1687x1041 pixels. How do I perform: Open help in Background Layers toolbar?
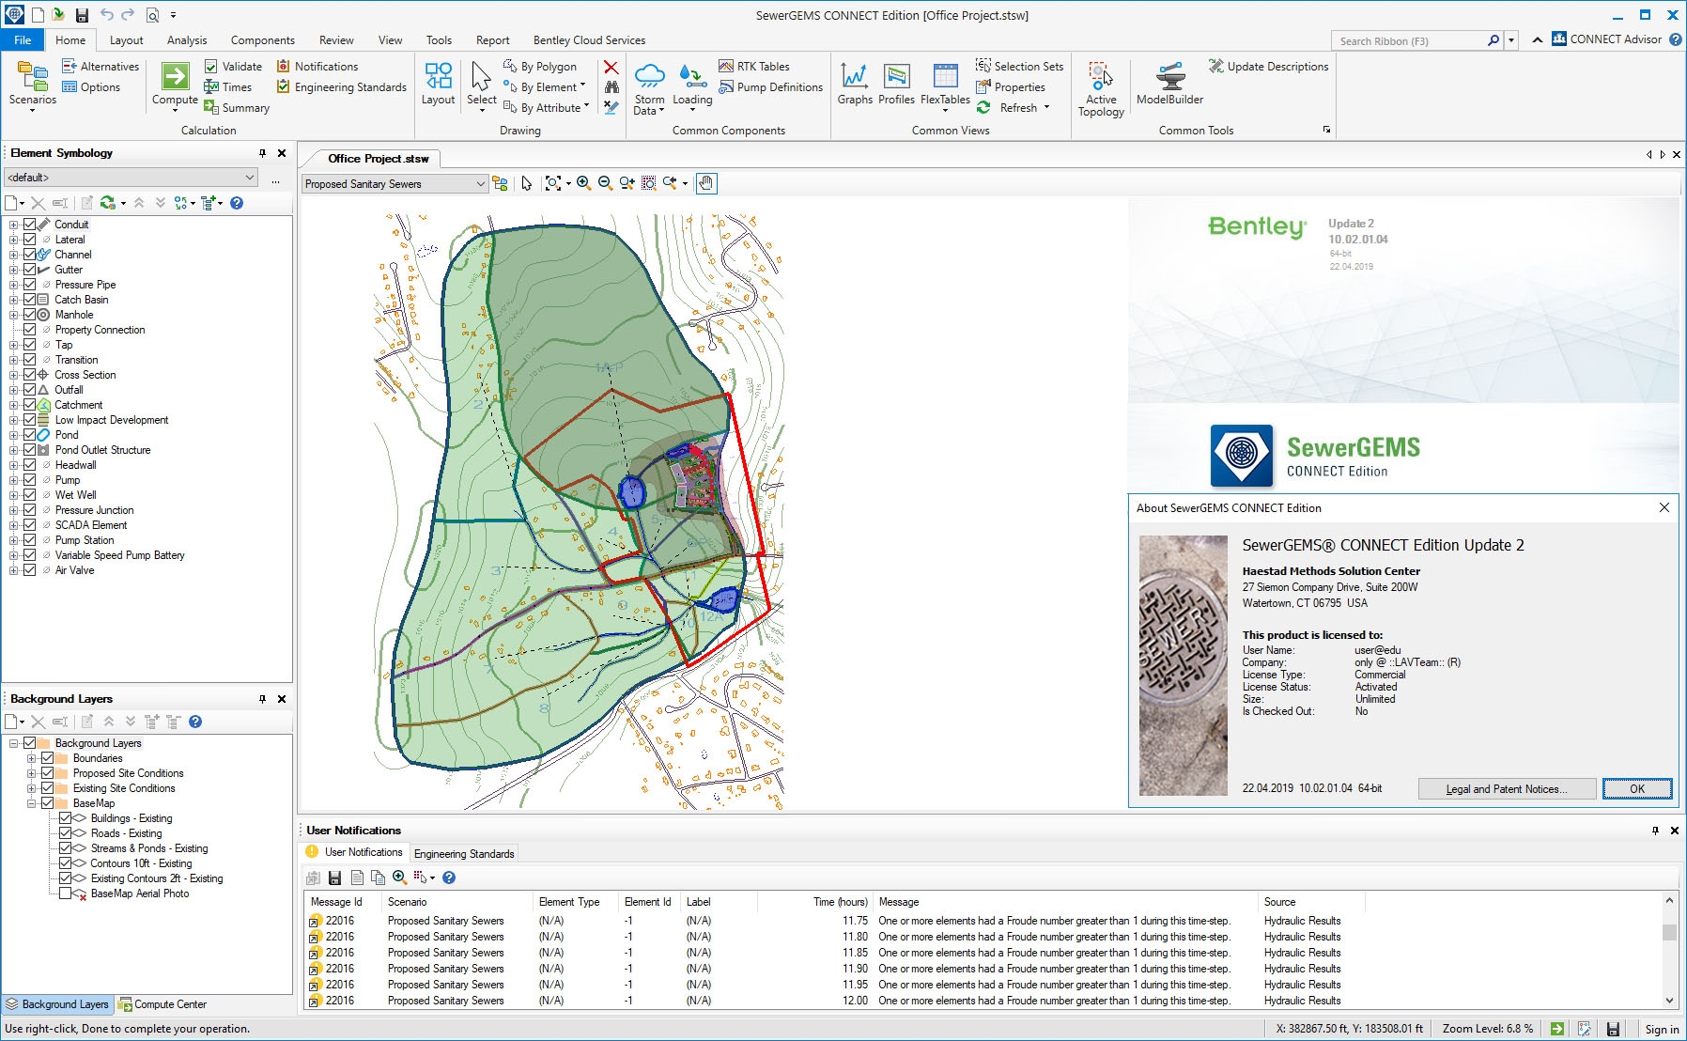coord(195,722)
